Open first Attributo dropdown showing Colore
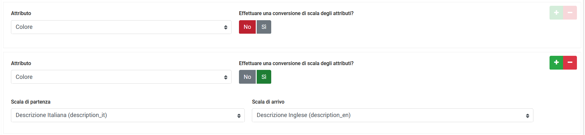This screenshot has width=585, height=135. pyautogui.click(x=116, y=27)
